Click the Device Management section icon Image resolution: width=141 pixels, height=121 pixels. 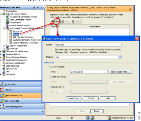point(2,107)
